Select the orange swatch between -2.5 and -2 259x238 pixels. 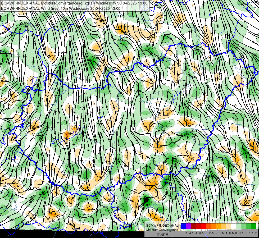pos(213,226)
